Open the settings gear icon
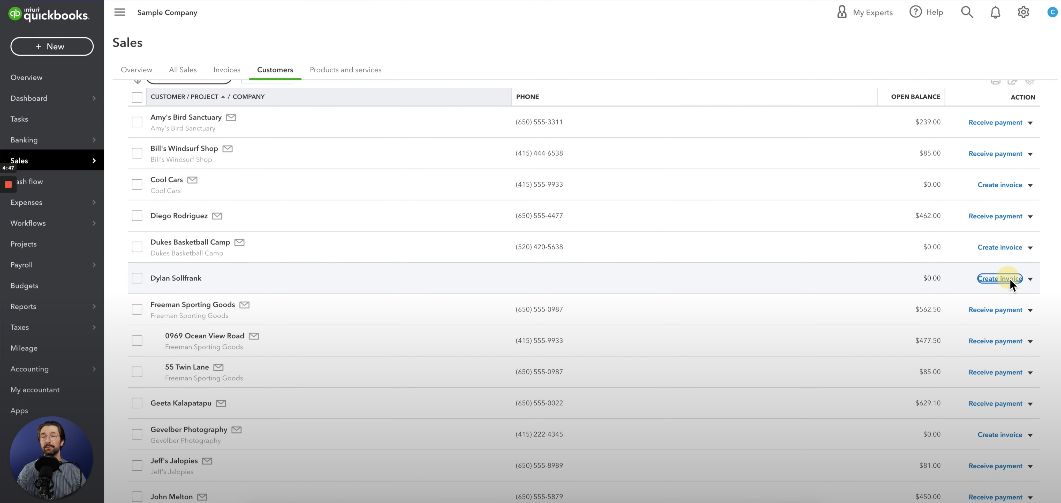 tap(1023, 12)
